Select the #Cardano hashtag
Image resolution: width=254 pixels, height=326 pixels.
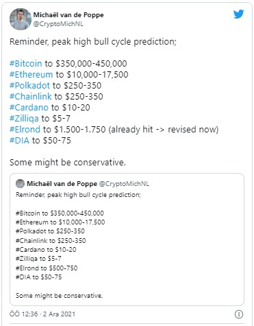point(29,107)
